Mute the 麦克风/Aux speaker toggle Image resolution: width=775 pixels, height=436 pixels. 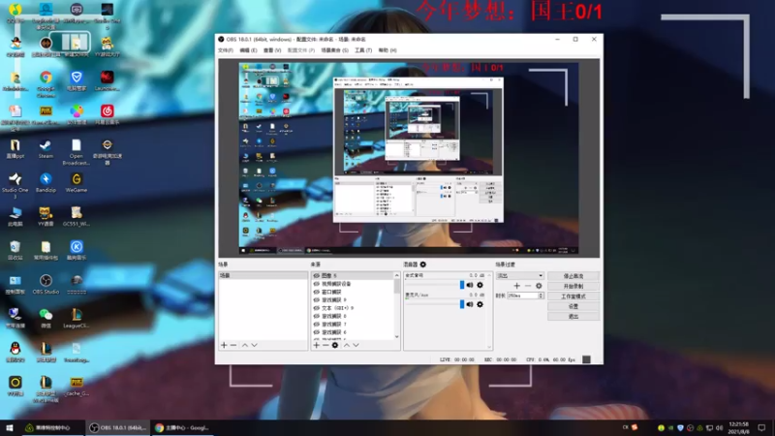pos(470,304)
